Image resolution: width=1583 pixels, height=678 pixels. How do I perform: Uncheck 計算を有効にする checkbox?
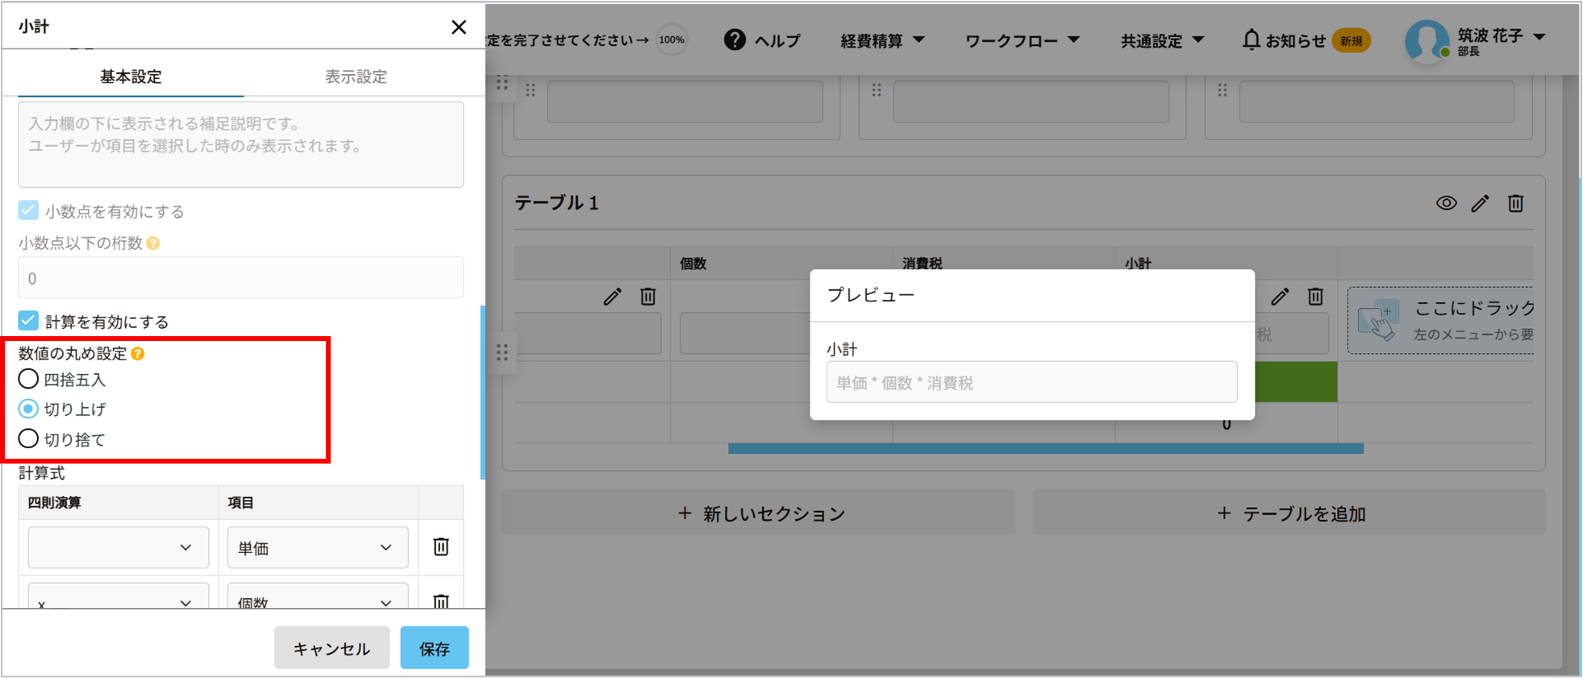coord(28,321)
